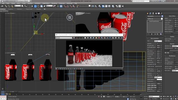Open the Customize menu
Screen dimensions: 178x100
pyautogui.click(x=62, y=3)
